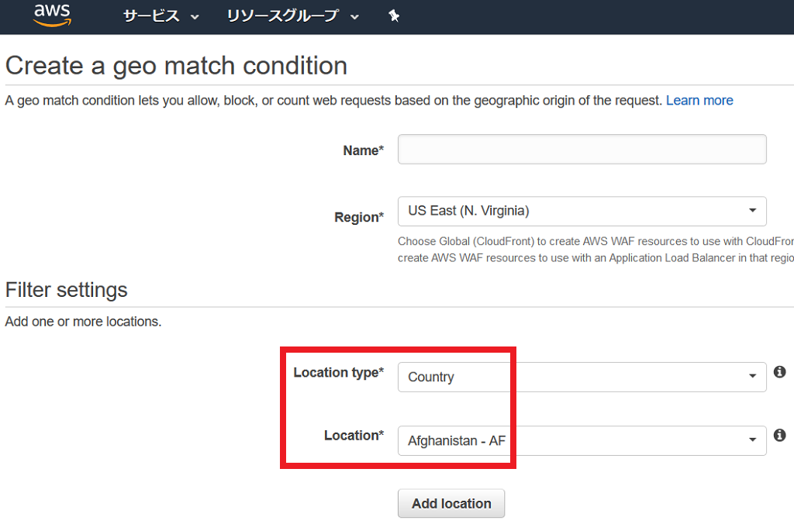
Task: Focus the Name input field
Action: (582, 150)
